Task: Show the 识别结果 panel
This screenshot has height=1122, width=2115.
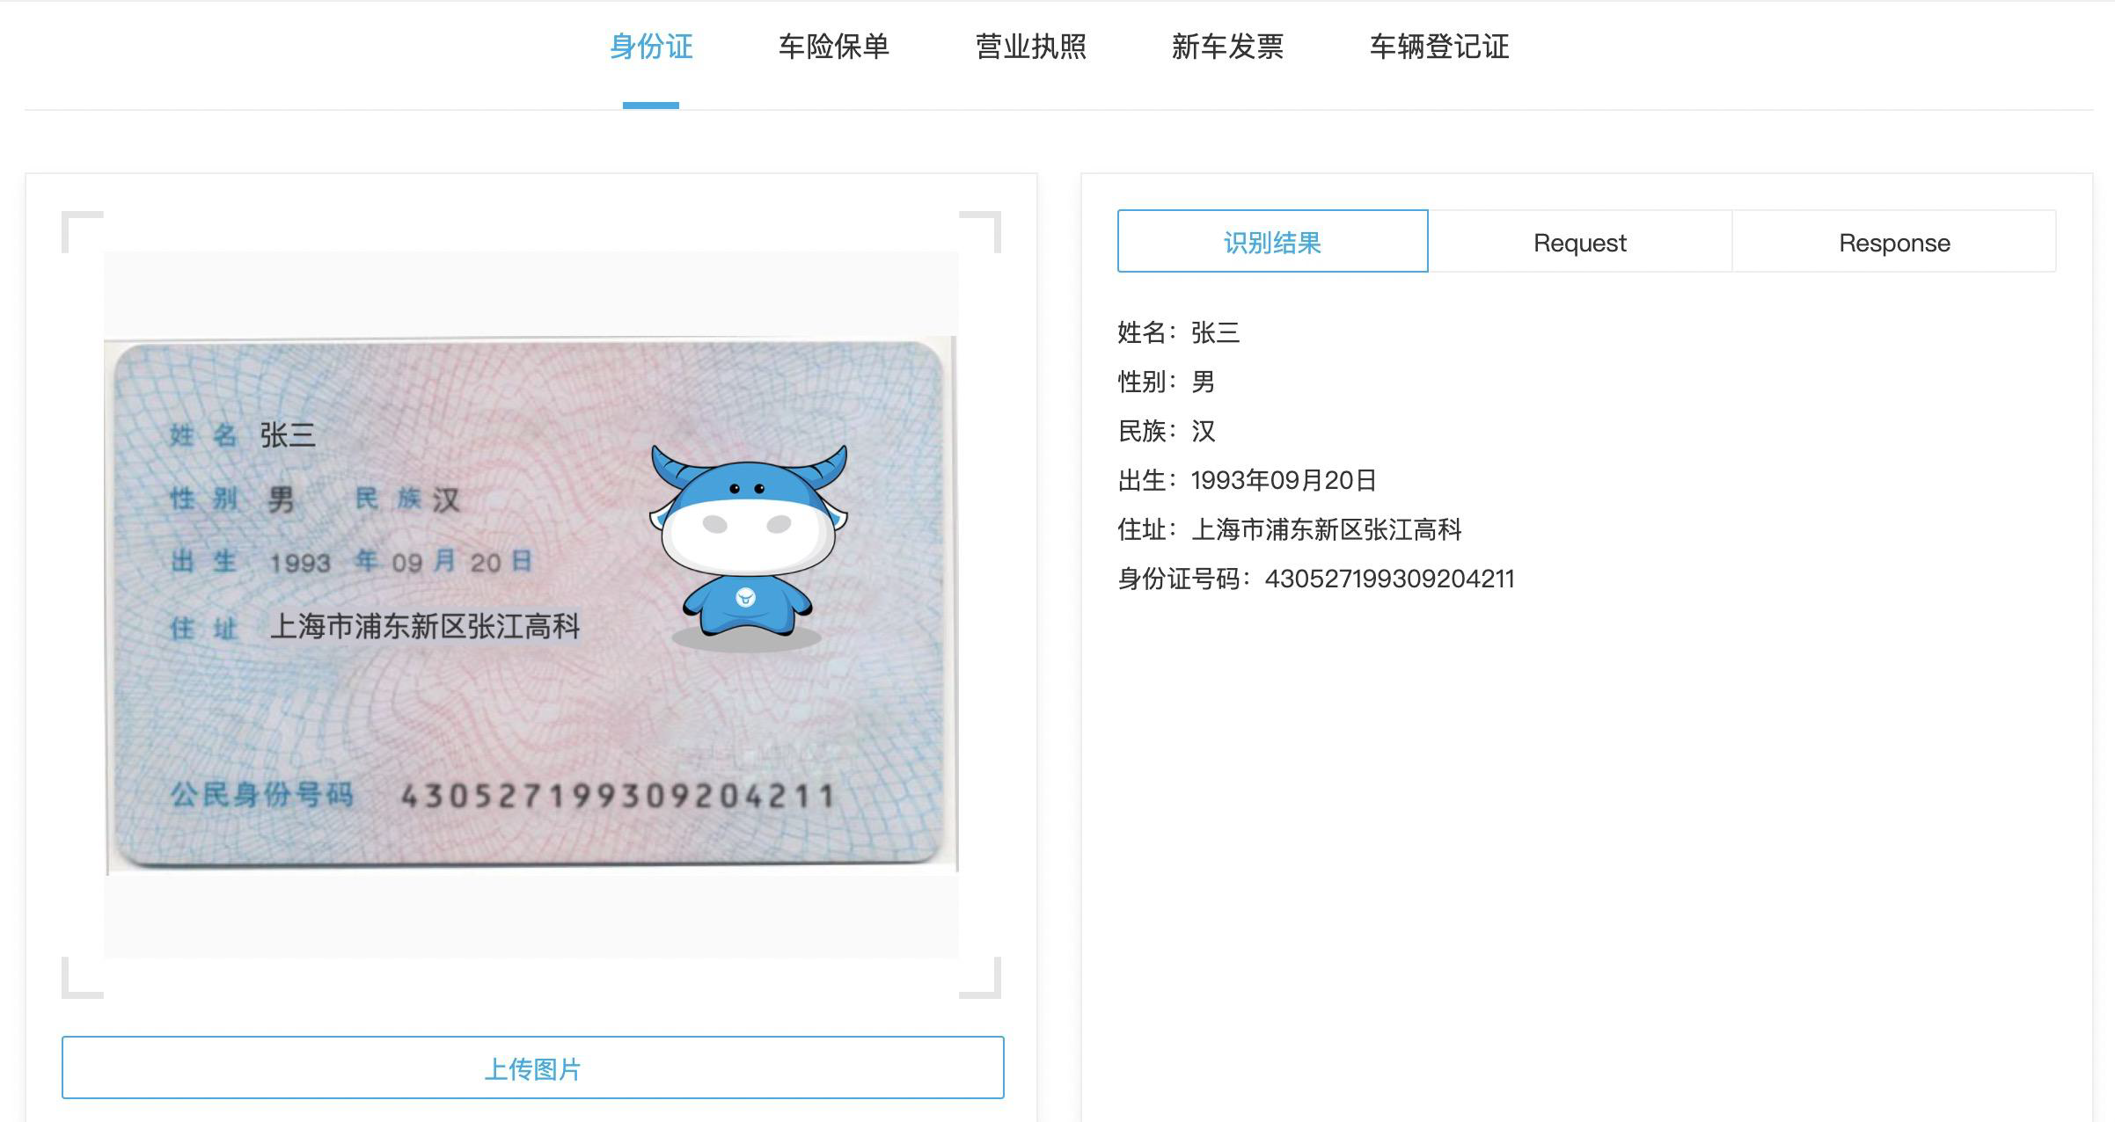Action: [x=1272, y=241]
